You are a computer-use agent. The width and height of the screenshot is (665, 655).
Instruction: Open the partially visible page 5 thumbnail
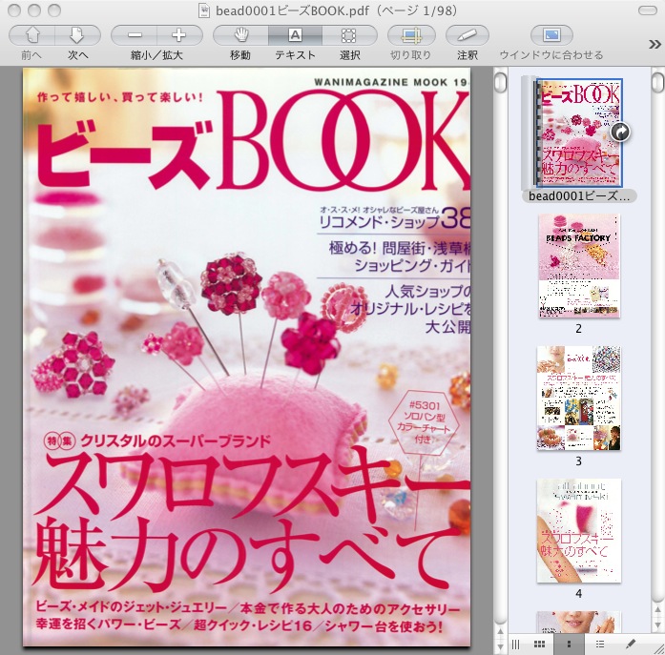(x=579, y=622)
